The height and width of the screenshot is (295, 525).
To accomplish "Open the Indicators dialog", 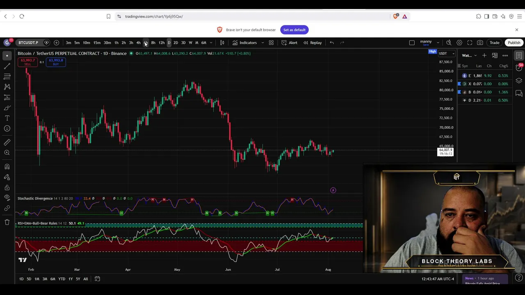I will 245,43.
